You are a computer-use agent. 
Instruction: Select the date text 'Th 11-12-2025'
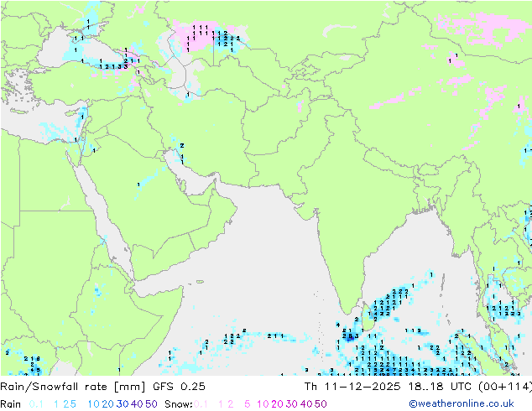point(352,387)
